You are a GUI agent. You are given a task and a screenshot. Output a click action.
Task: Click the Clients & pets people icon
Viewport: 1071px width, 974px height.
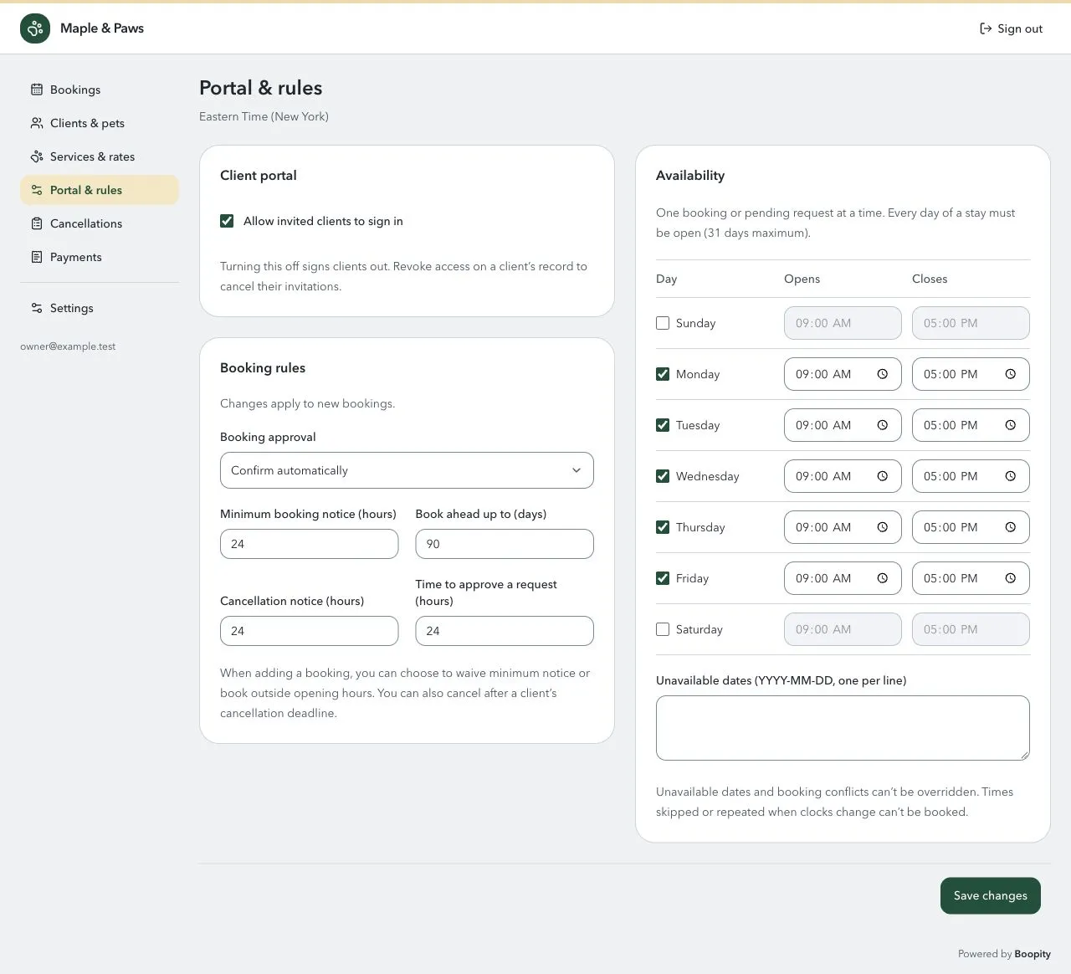(x=37, y=123)
